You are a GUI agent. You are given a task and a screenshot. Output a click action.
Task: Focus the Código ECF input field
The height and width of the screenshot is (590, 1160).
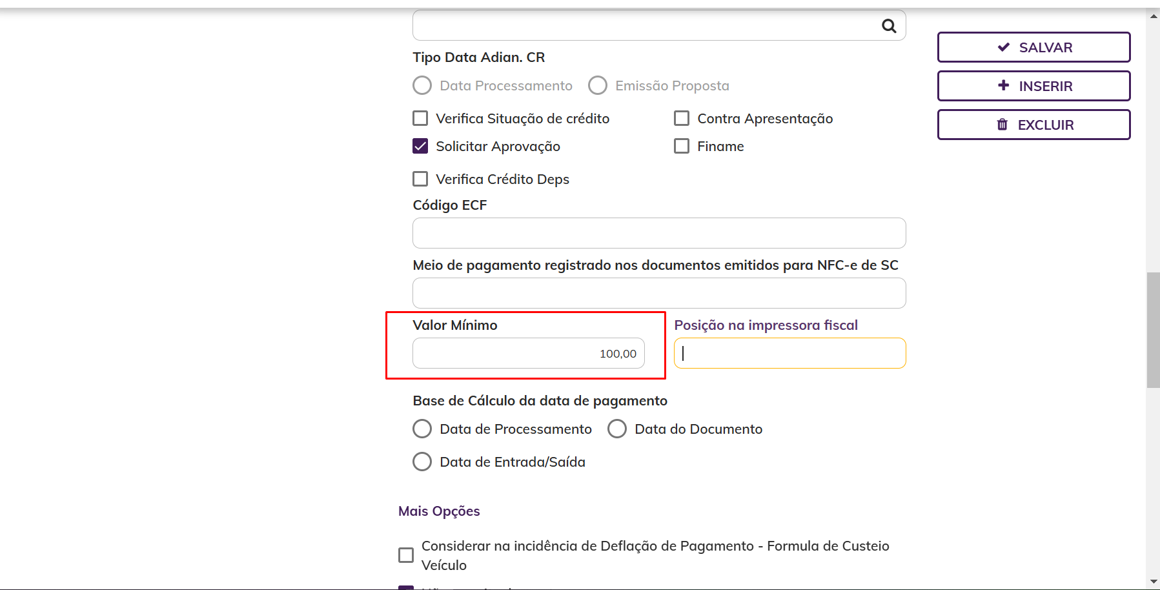point(659,233)
